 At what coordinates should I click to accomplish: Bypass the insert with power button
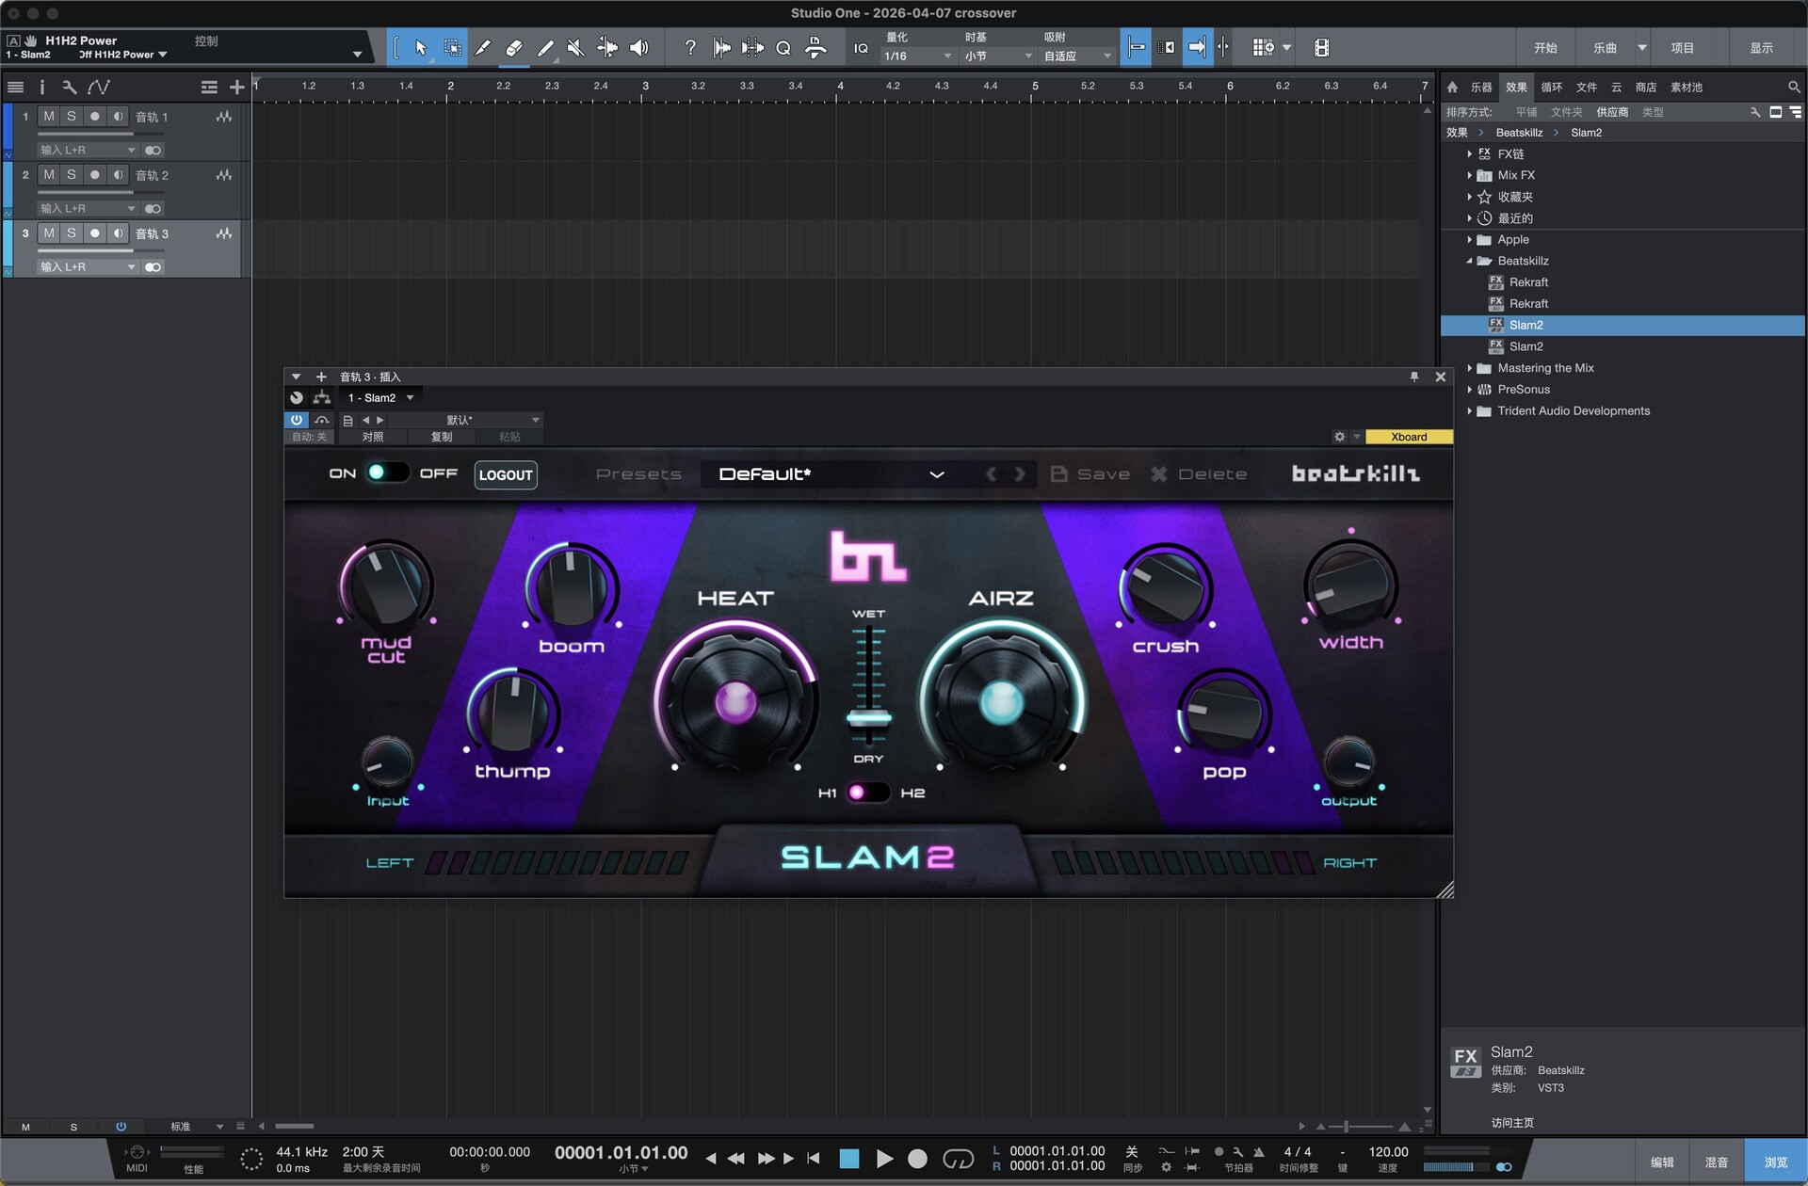pos(297,420)
